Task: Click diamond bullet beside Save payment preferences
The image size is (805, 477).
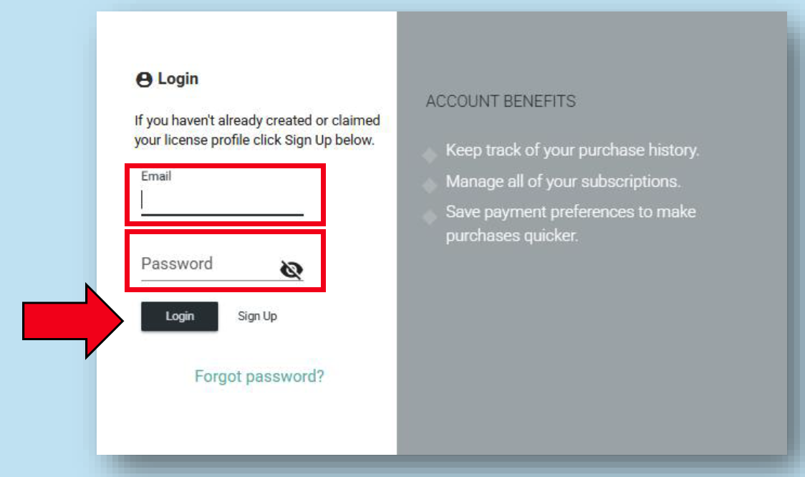Action: 430,217
